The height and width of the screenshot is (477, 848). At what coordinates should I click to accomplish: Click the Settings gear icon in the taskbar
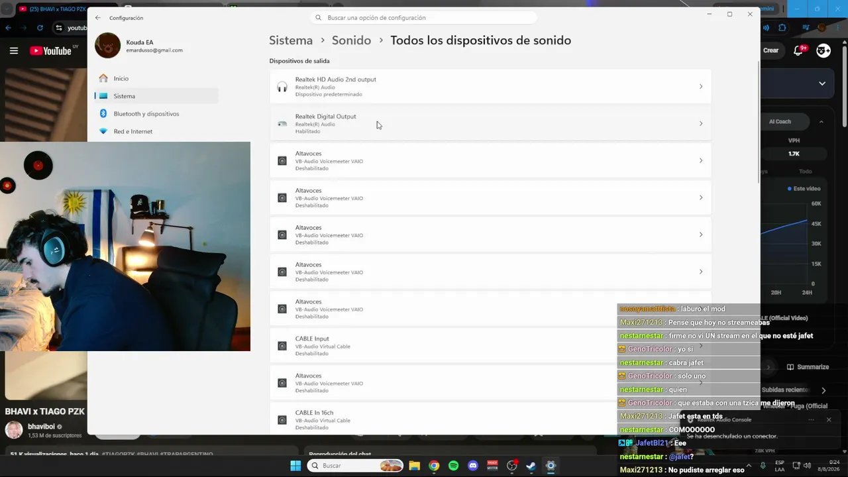click(x=551, y=466)
